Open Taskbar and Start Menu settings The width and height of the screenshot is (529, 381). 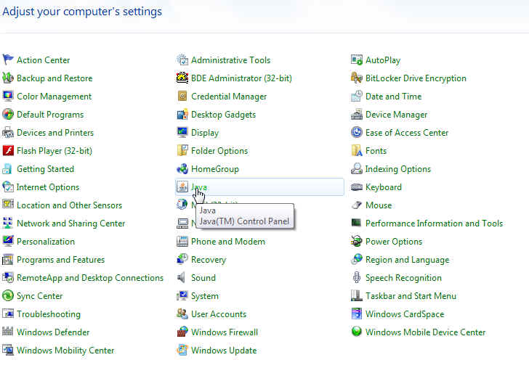click(411, 296)
